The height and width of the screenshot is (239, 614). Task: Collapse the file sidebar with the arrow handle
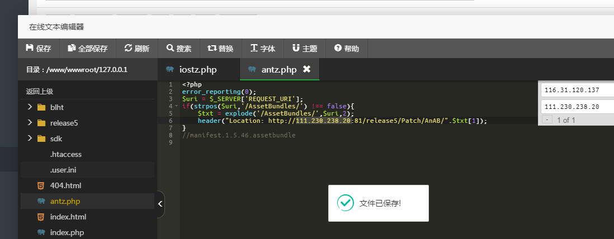[160, 204]
